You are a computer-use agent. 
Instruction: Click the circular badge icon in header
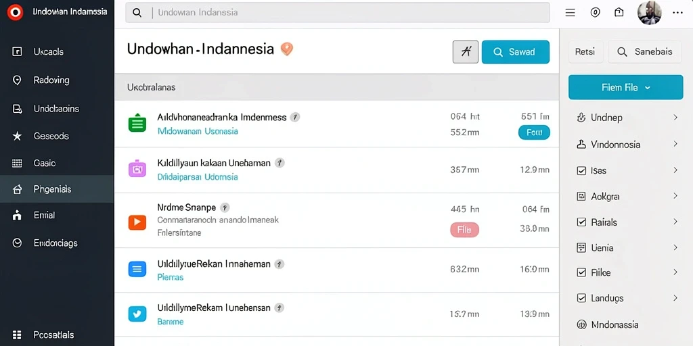click(x=595, y=13)
